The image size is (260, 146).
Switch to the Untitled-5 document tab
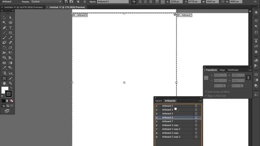[67, 7]
